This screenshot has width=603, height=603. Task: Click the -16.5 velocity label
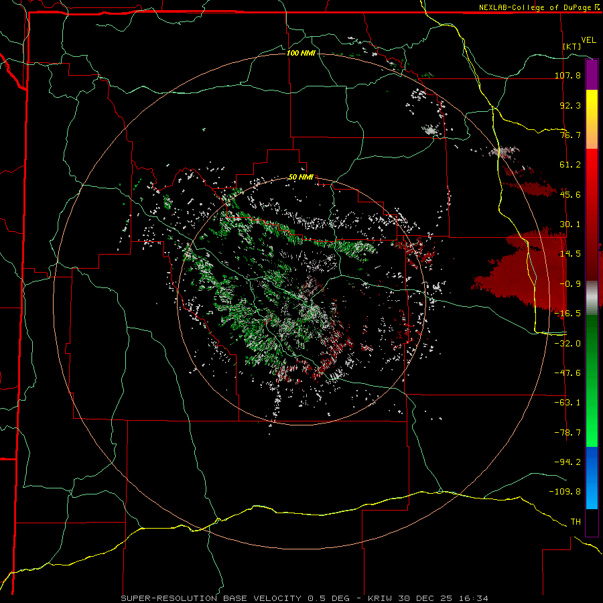coord(567,314)
